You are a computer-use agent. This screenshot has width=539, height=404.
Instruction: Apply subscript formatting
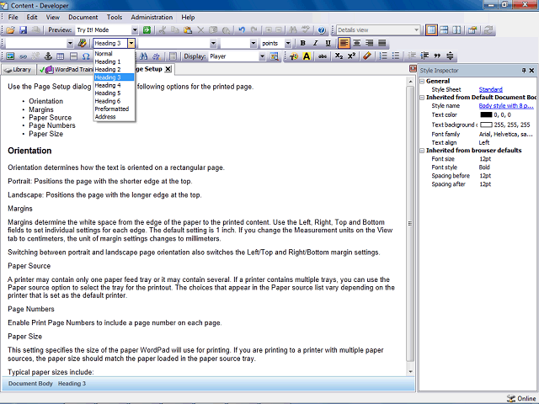click(339, 56)
